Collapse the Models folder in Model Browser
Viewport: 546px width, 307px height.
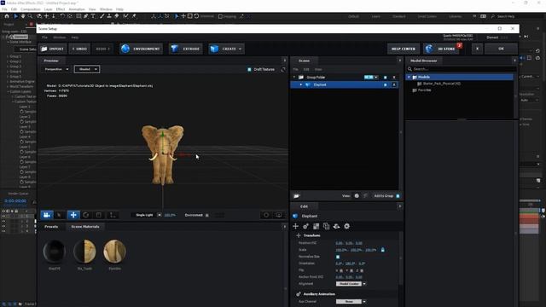pyautogui.click(x=409, y=77)
